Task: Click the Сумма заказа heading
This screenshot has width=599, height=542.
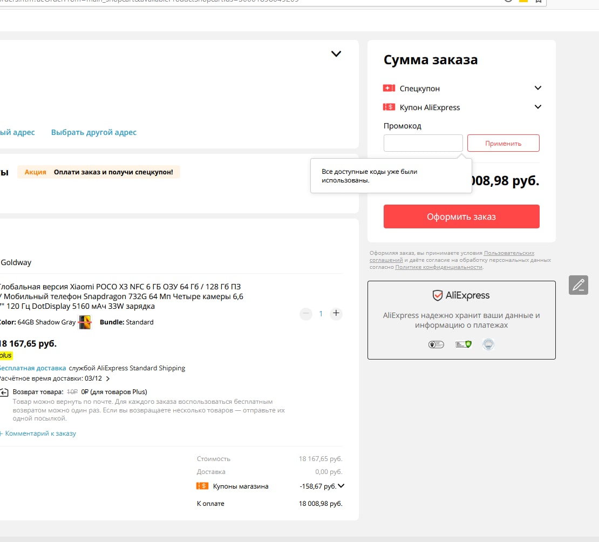Action: click(431, 59)
